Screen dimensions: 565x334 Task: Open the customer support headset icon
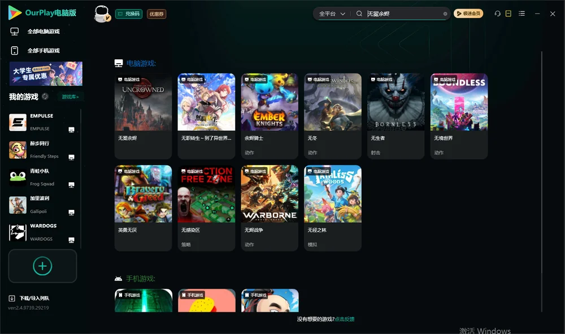(x=498, y=14)
